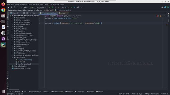Viewport: 170px width, 95px height.
Task: Hide the Project tool window
Action: (37, 13)
